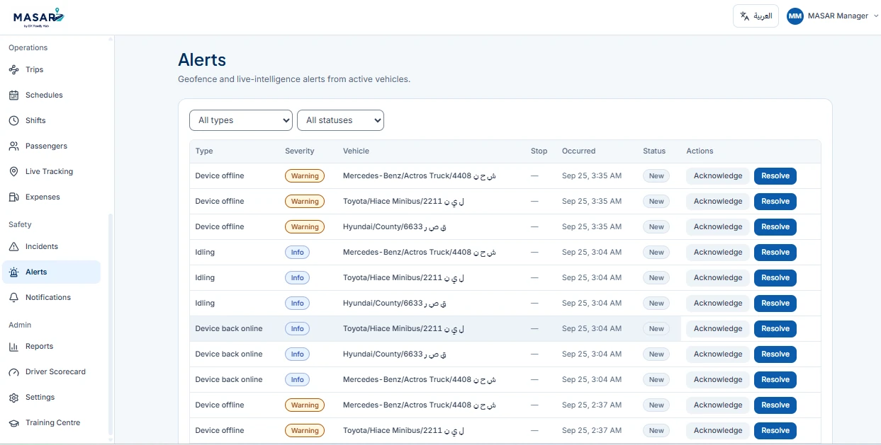Viewport: 881px width, 445px height.
Task: Click the Live Tracking pin icon
Action: coord(13,171)
